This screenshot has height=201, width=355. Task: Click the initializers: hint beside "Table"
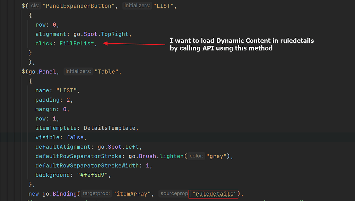click(x=78, y=71)
